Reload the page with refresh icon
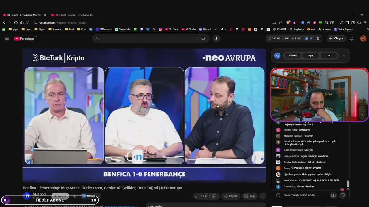 pyautogui.click(x=16, y=23)
